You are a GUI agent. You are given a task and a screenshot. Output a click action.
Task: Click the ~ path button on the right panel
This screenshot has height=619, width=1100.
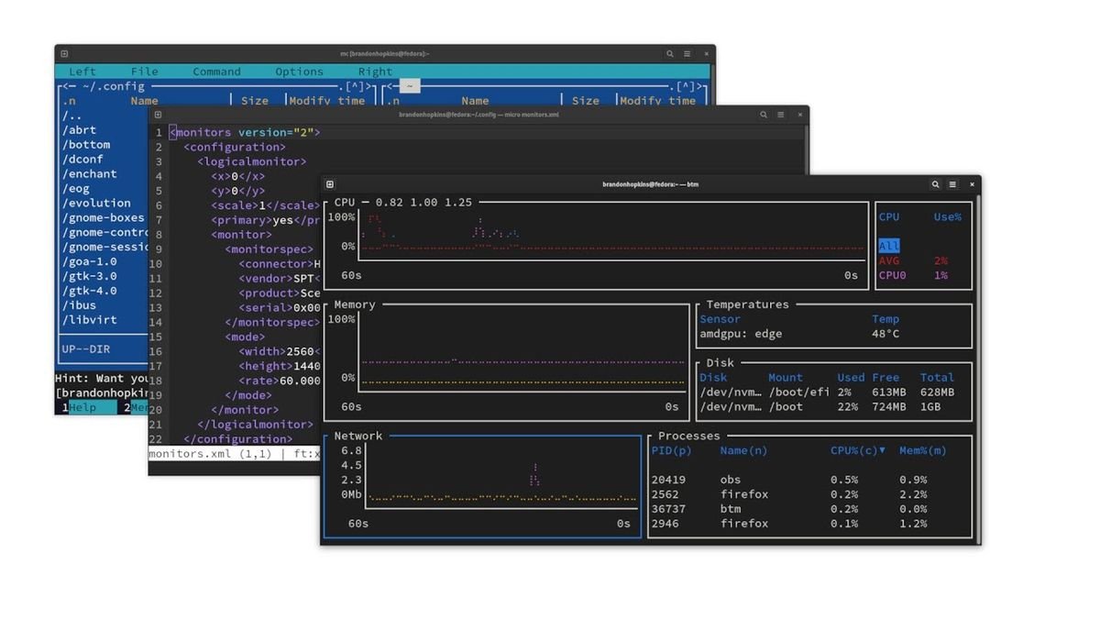(409, 85)
